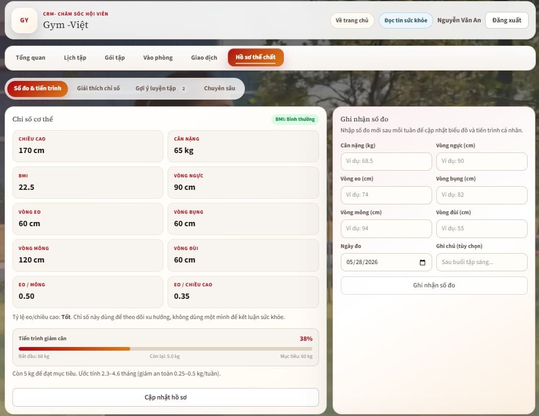Click the BMI: Bình thường badge
The image size is (539, 416).
pyautogui.click(x=295, y=119)
